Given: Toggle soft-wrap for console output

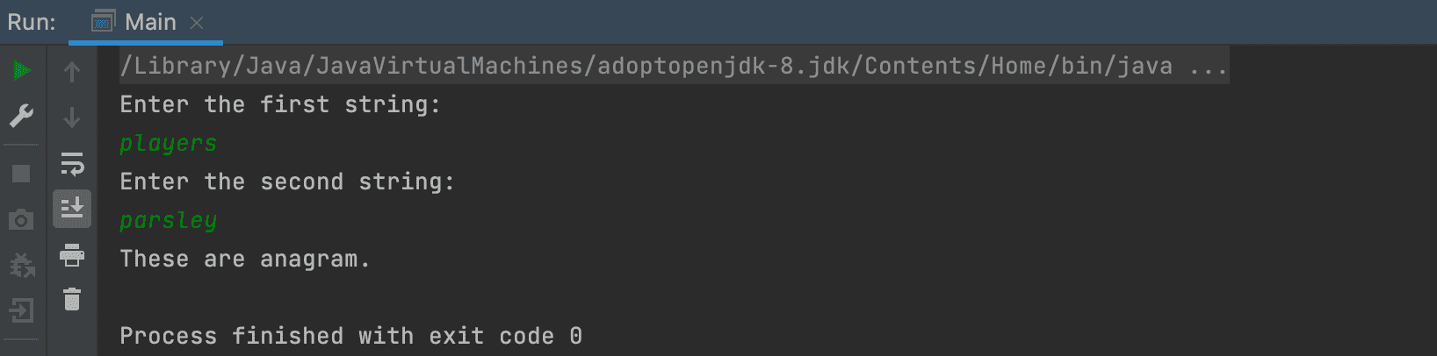Looking at the screenshot, I should coord(72,163).
